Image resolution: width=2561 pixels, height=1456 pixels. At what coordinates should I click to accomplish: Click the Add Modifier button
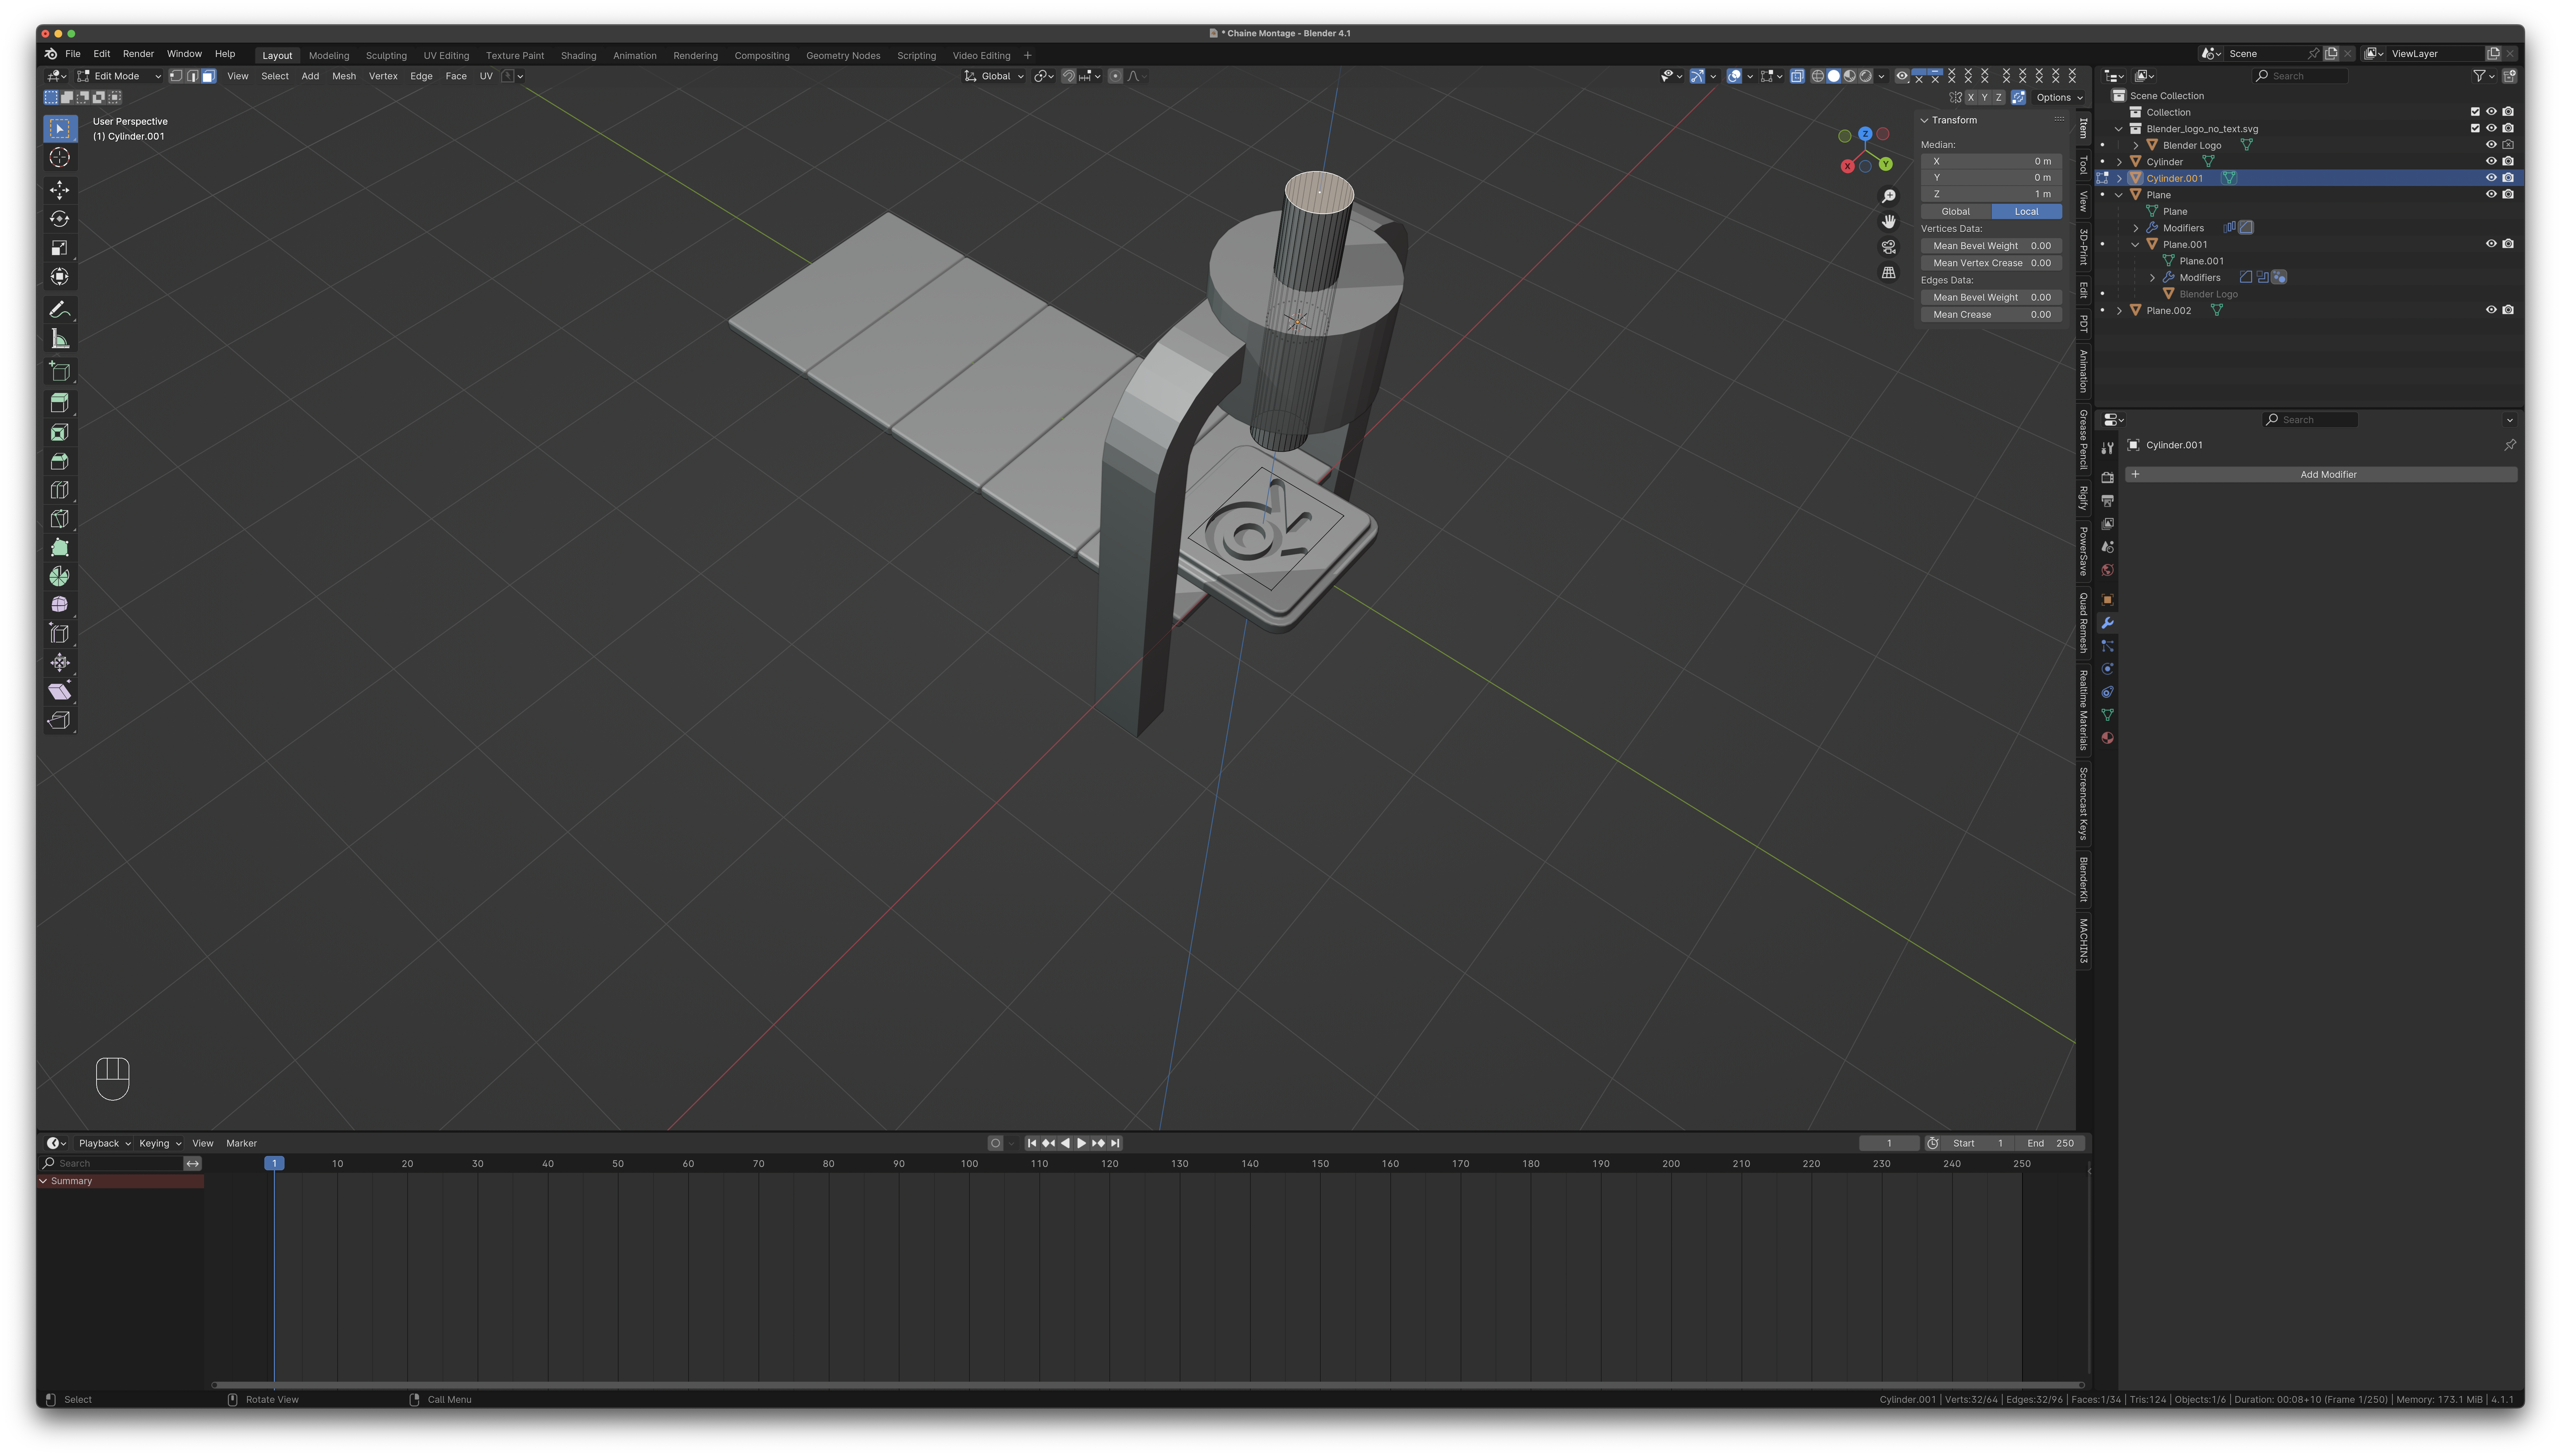2321,475
